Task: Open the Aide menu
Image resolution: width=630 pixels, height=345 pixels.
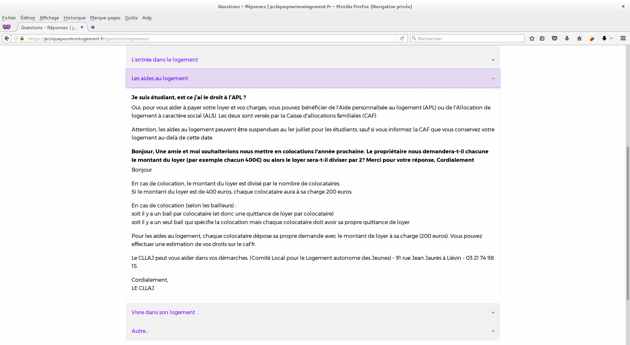Action: click(147, 18)
